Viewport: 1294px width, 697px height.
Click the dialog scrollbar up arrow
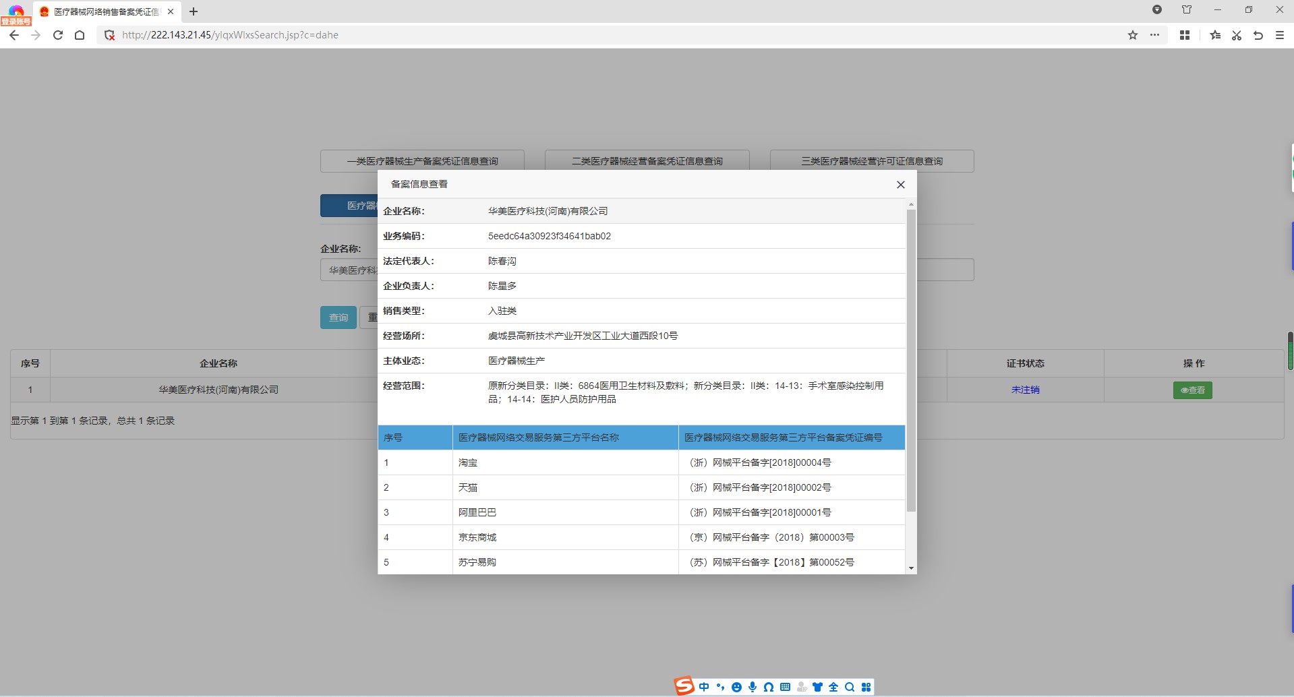click(911, 204)
